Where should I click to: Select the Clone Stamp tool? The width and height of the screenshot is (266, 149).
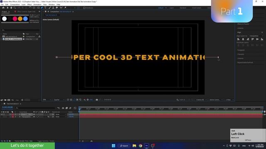[x=53, y=8]
